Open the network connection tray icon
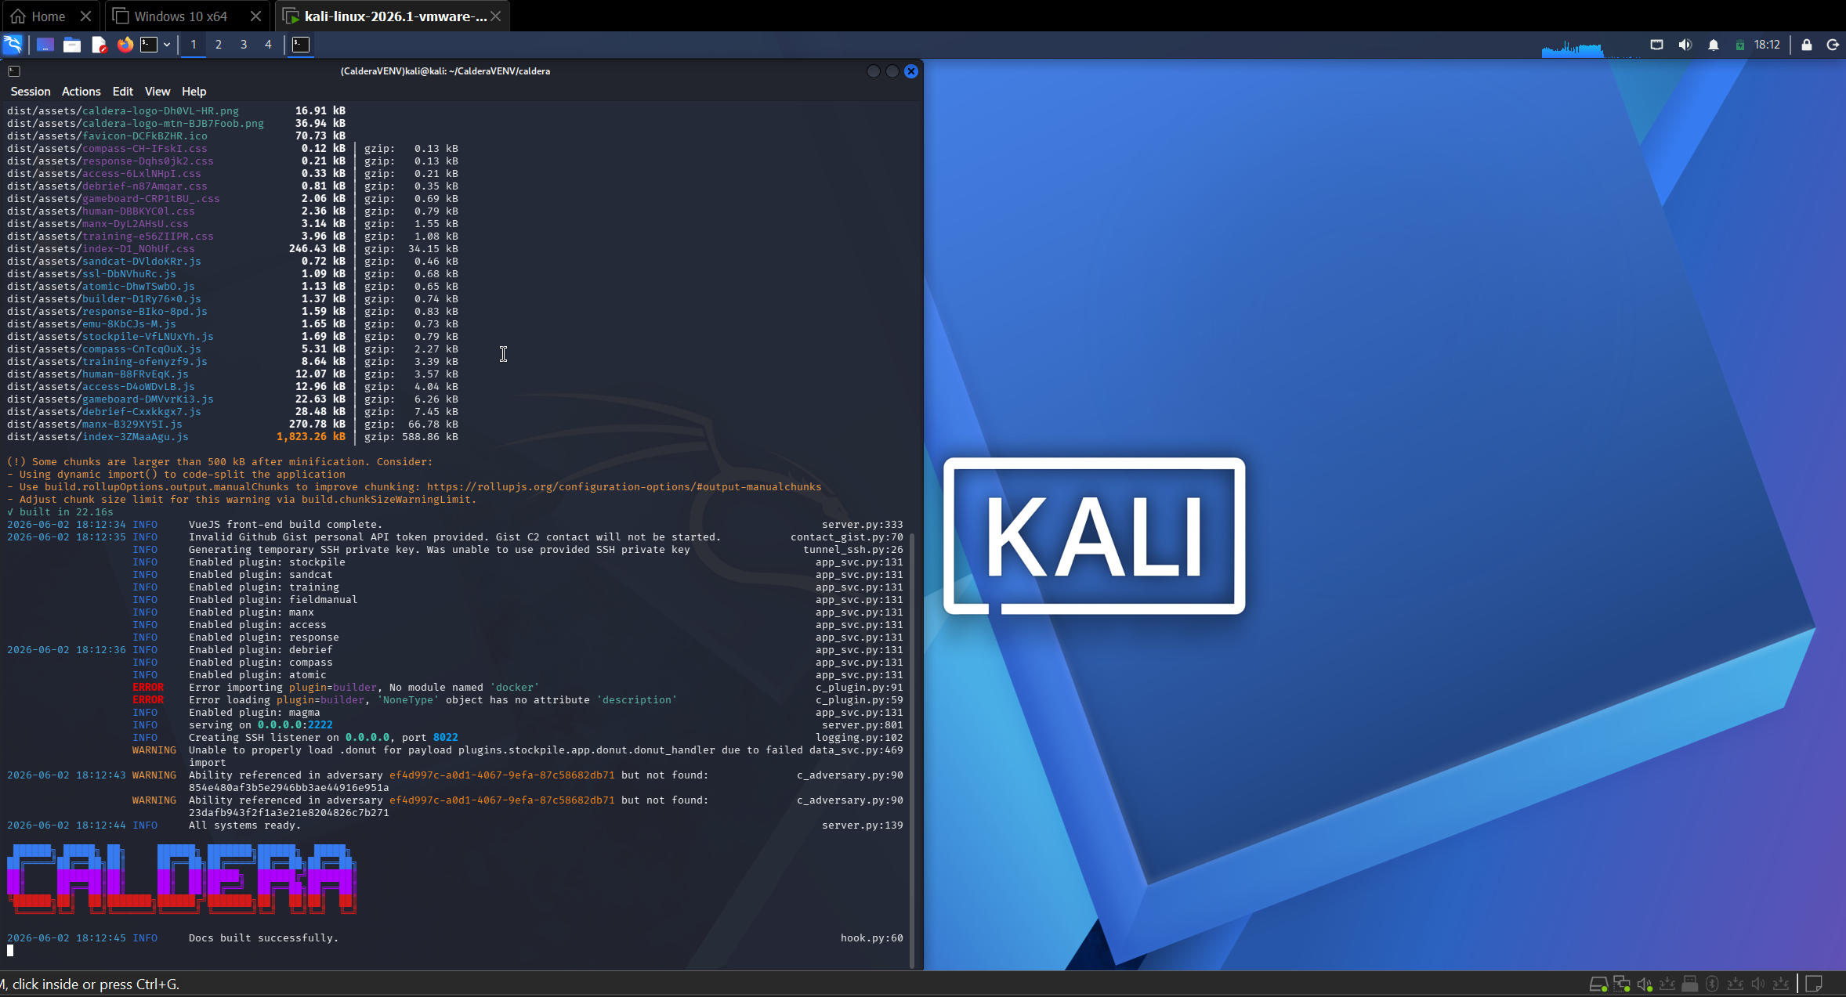Image resolution: width=1846 pixels, height=997 pixels. coord(1656,45)
